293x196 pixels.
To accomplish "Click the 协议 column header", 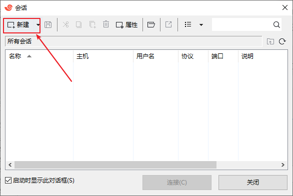I will [193, 56].
